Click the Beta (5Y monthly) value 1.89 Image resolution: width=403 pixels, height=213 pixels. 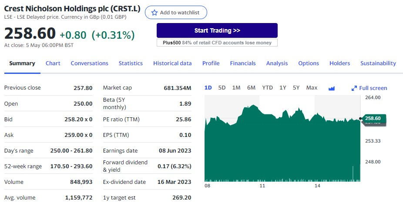click(x=185, y=104)
